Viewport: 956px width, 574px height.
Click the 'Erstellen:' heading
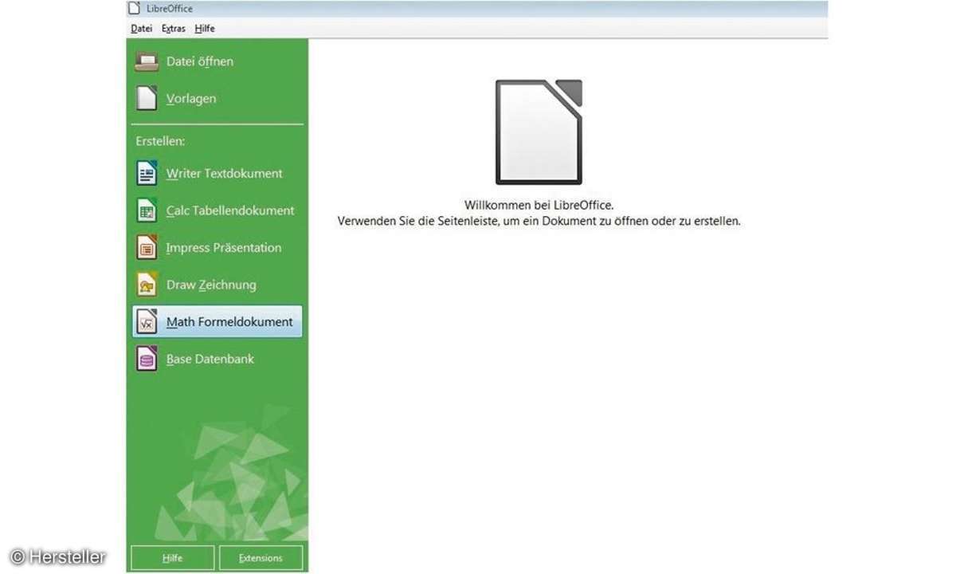coord(160,141)
